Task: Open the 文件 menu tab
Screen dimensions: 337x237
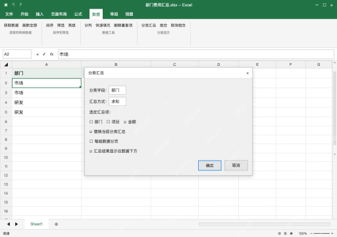Action: [9, 14]
